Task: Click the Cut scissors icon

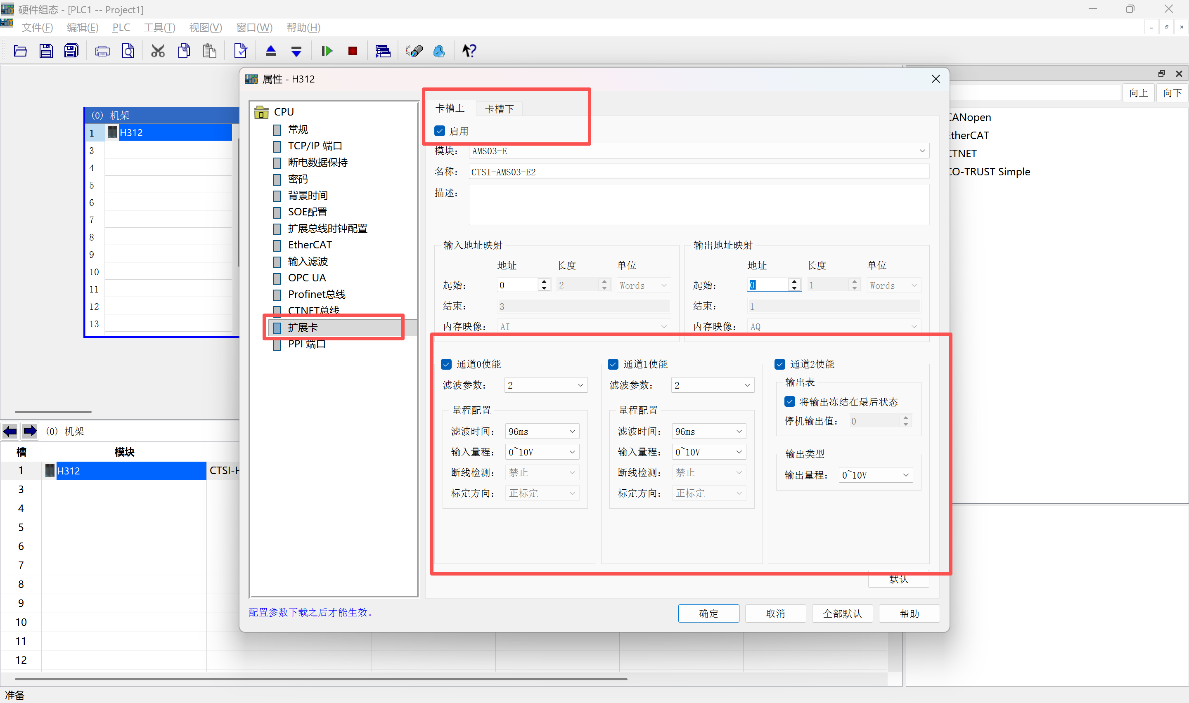Action: tap(158, 51)
